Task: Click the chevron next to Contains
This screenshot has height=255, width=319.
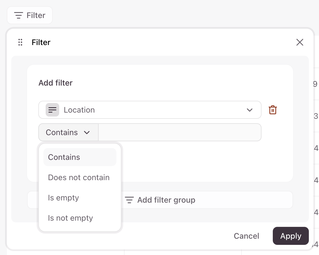Action: tap(87, 132)
